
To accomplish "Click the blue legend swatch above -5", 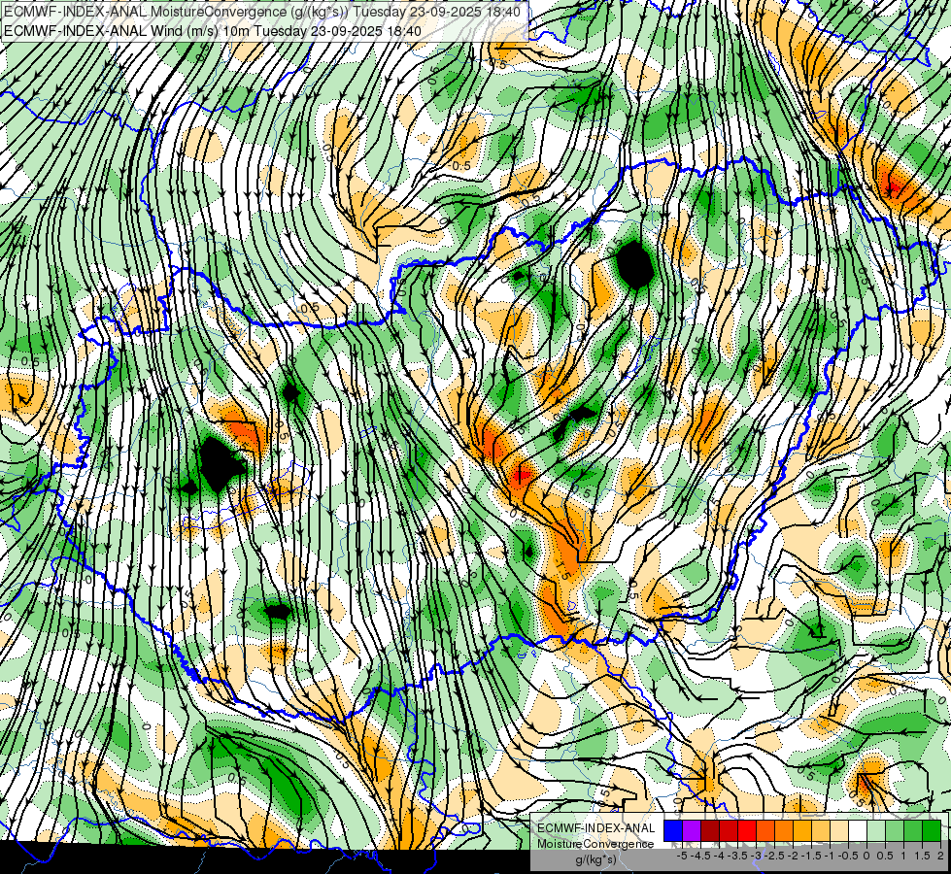I will coord(673,830).
